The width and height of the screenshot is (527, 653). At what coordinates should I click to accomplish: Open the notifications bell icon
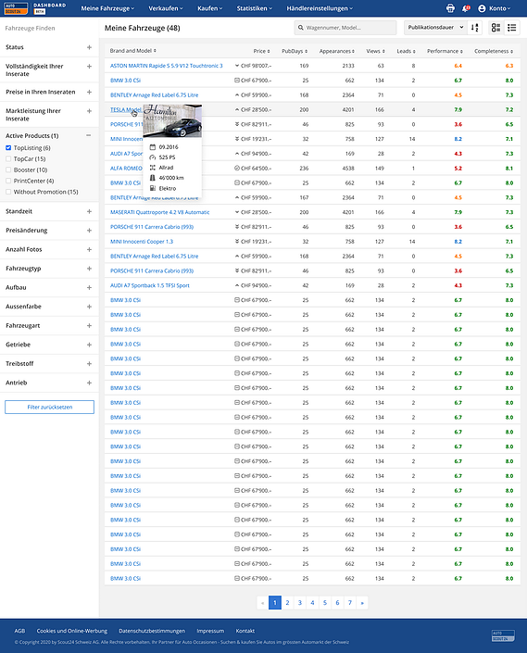point(466,8)
